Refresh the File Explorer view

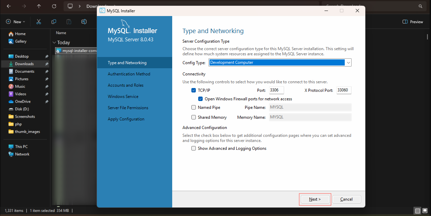[54, 6]
